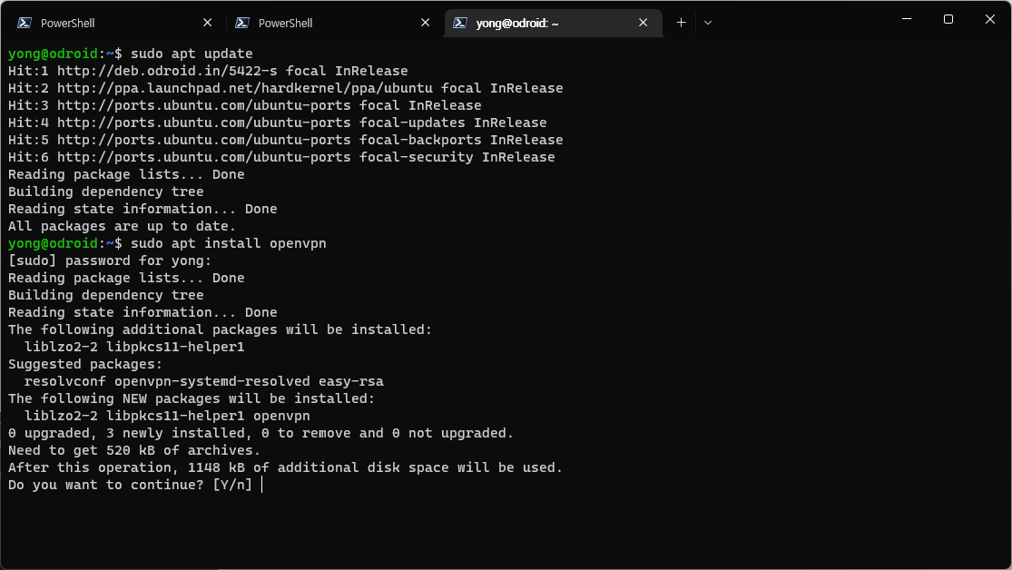Click '0 upgraded, 3 newly installed' line
The height and width of the screenshot is (570, 1012).
pos(260,433)
